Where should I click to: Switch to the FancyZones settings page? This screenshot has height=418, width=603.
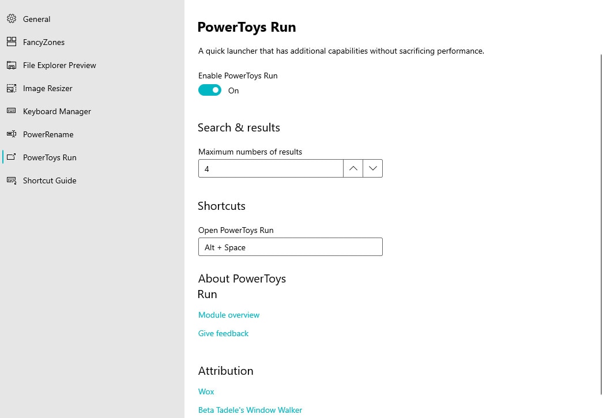tap(43, 42)
